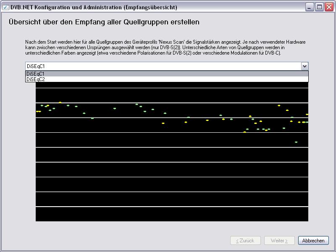Viewport: 336px width, 252px height.
Task: Click the heading 'Übersicht über den Empfang'
Action: (x=104, y=22)
